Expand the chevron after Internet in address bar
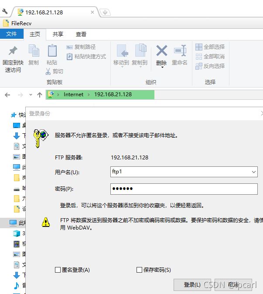 (x=89, y=95)
